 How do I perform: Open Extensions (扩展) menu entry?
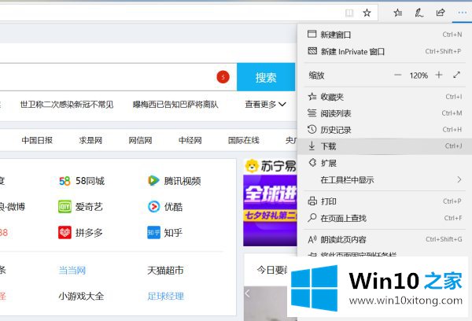tap(385, 163)
